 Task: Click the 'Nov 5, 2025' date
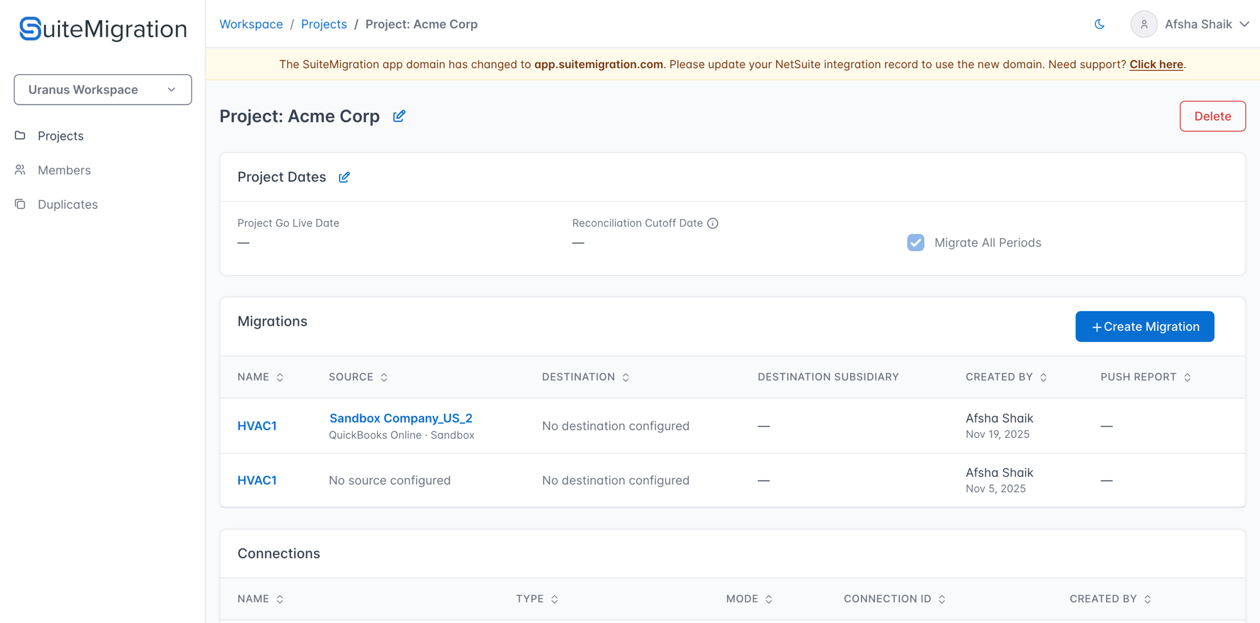[995, 488]
